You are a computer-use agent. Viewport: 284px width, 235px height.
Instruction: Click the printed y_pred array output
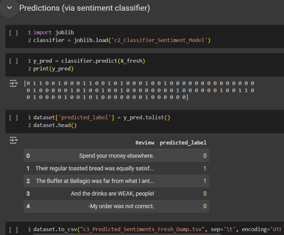pyautogui.click(x=140, y=90)
